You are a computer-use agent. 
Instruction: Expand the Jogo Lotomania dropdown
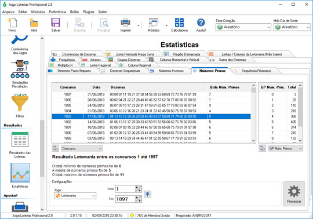click(x=75, y=196)
